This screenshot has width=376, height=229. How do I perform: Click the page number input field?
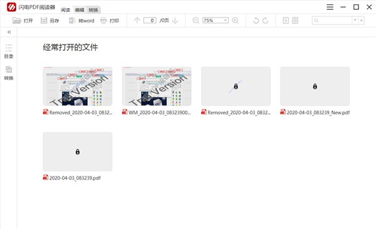tap(150, 21)
